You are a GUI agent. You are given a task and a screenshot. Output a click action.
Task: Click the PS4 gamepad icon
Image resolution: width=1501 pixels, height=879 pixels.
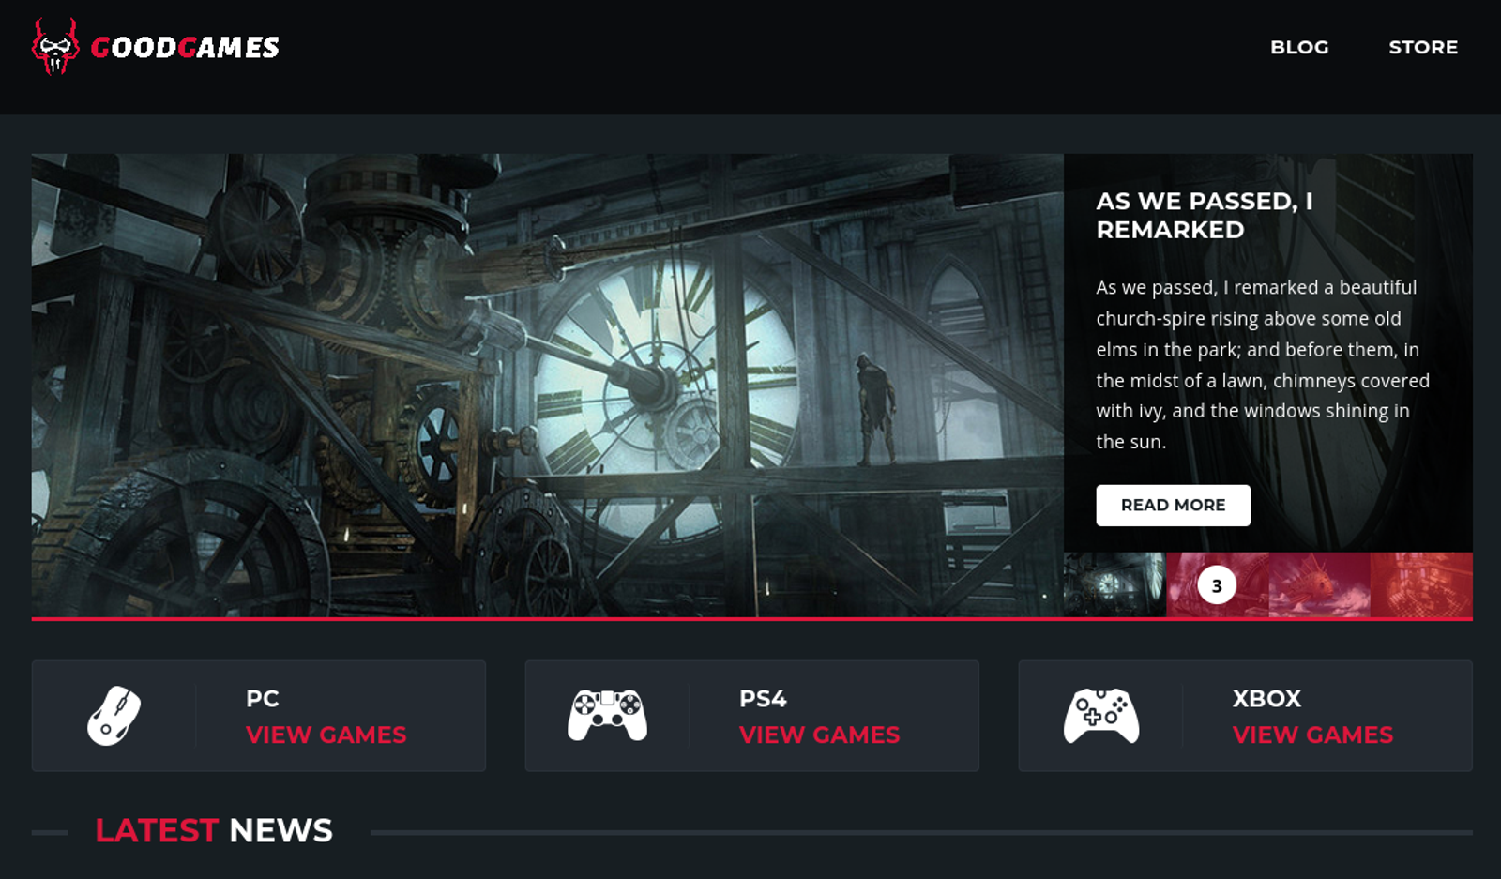point(607,716)
